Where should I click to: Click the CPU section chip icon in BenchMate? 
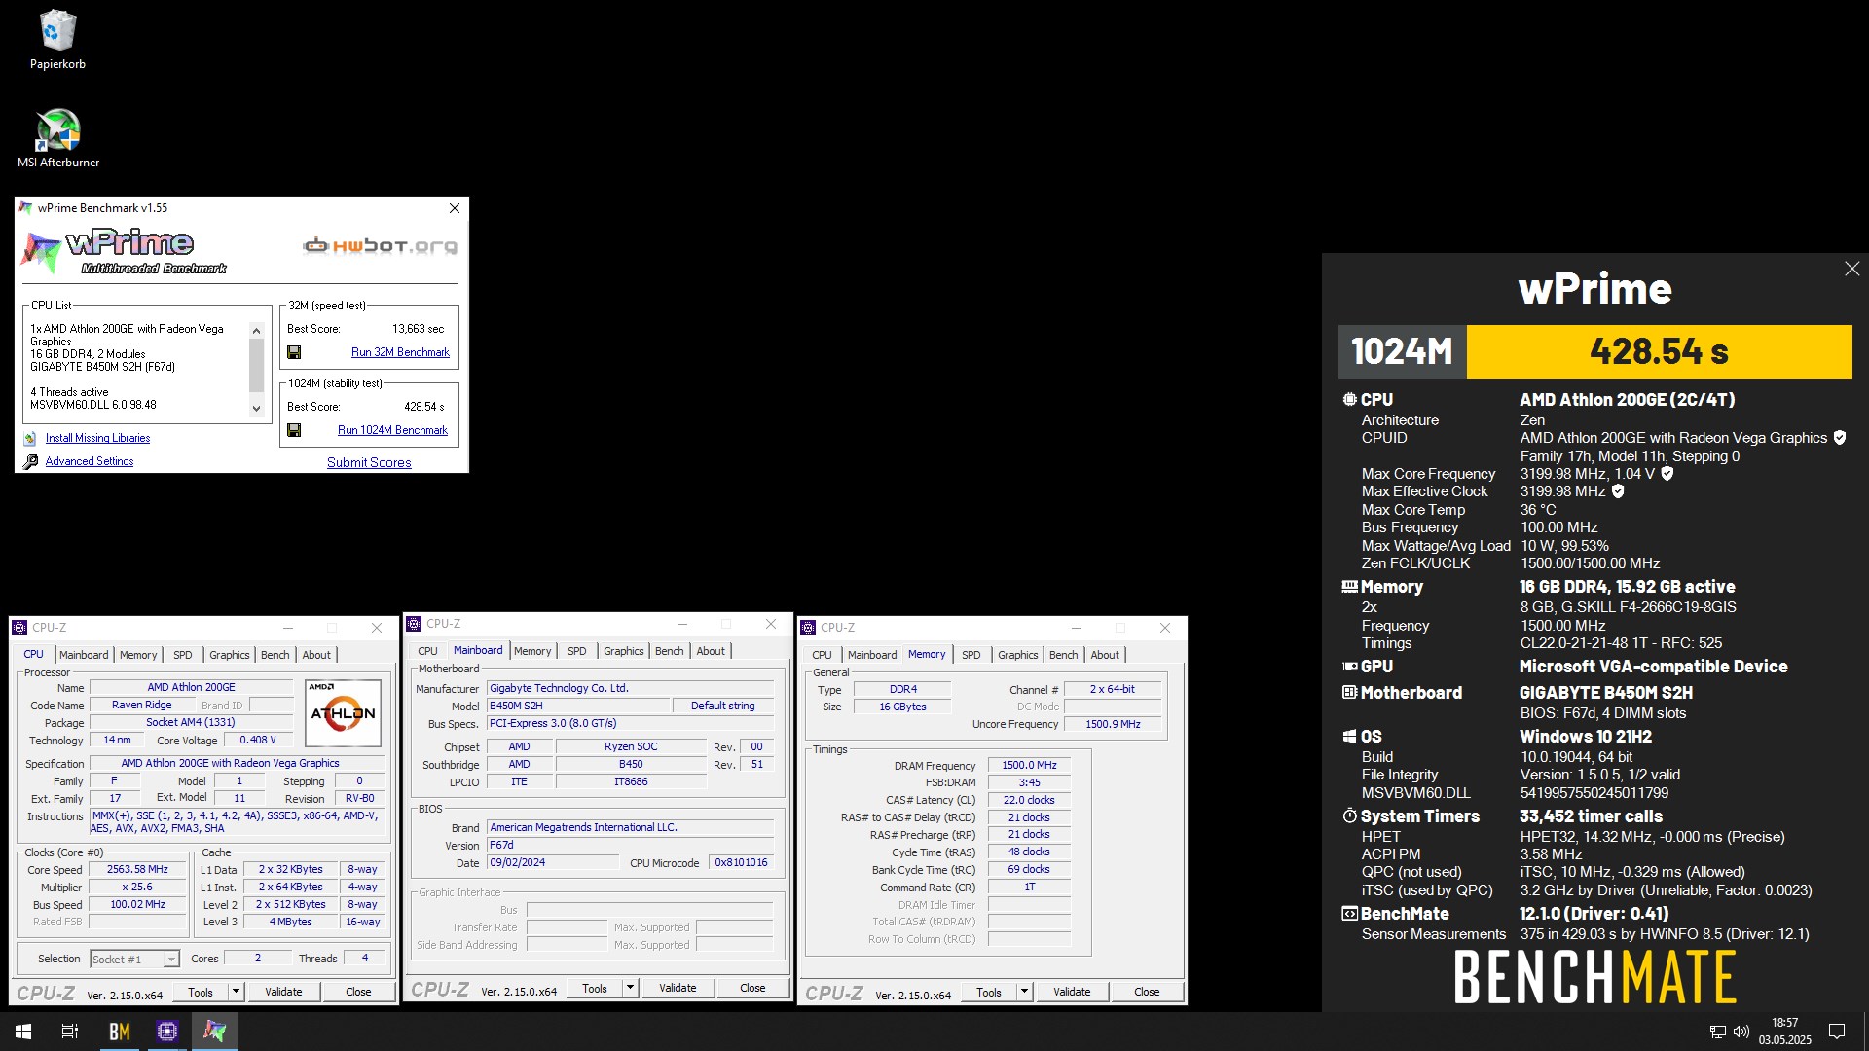tap(1349, 399)
